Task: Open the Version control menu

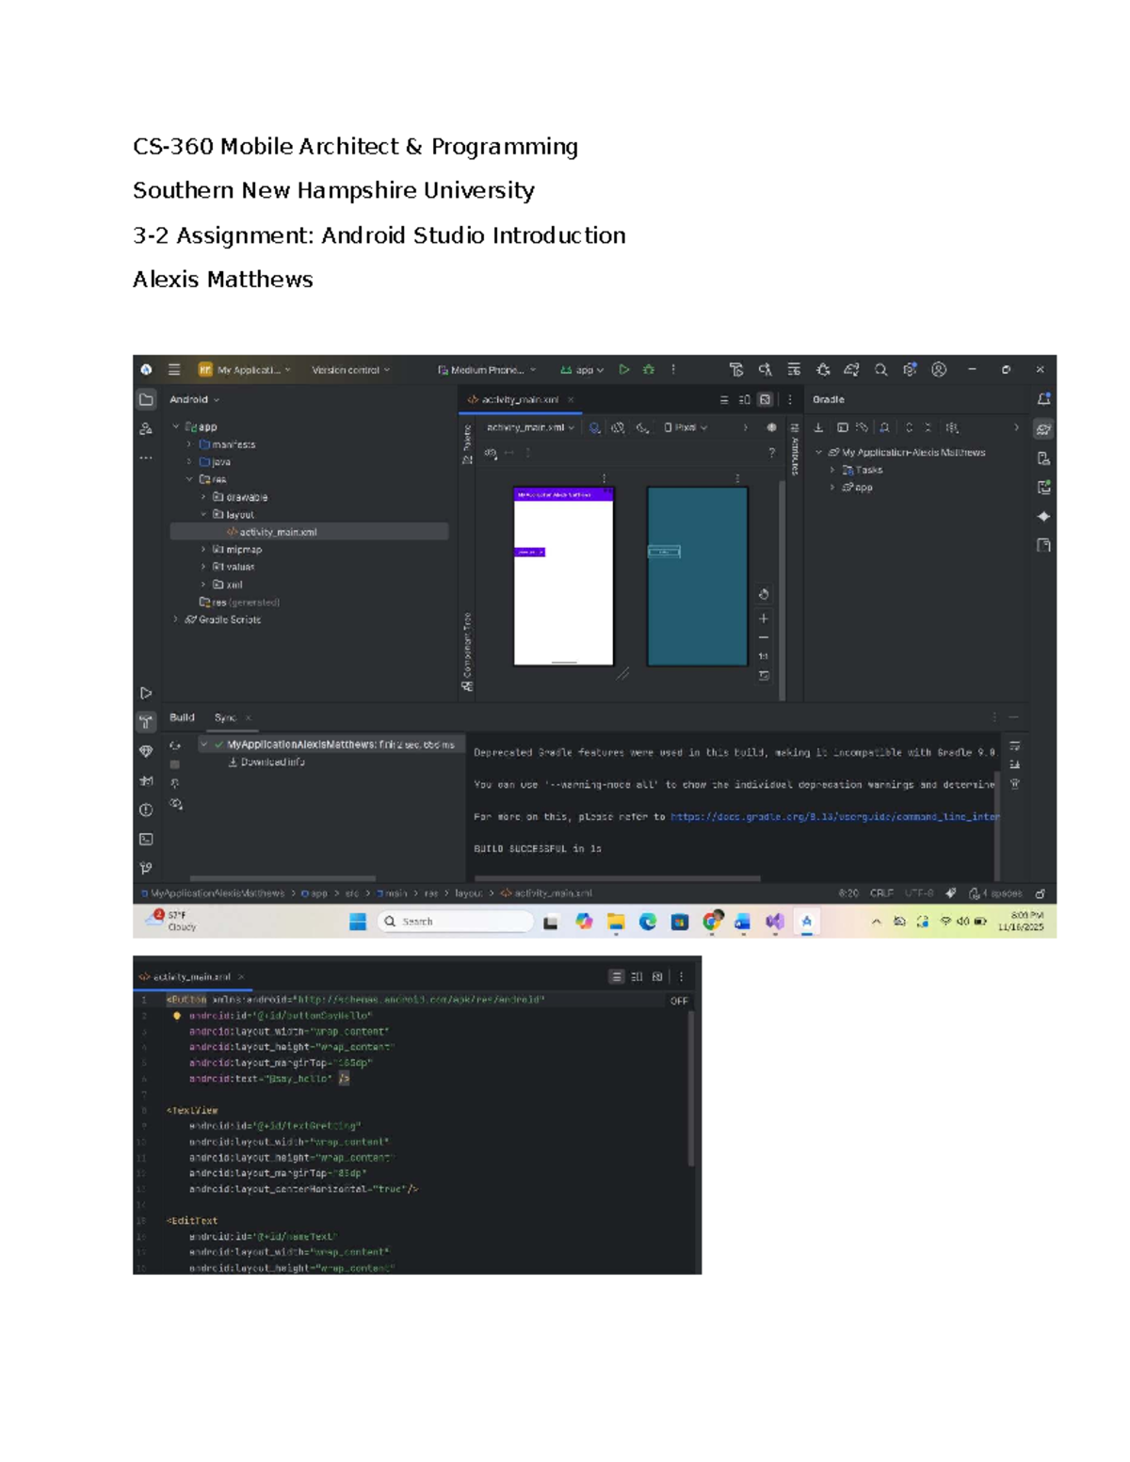Action: [350, 370]
